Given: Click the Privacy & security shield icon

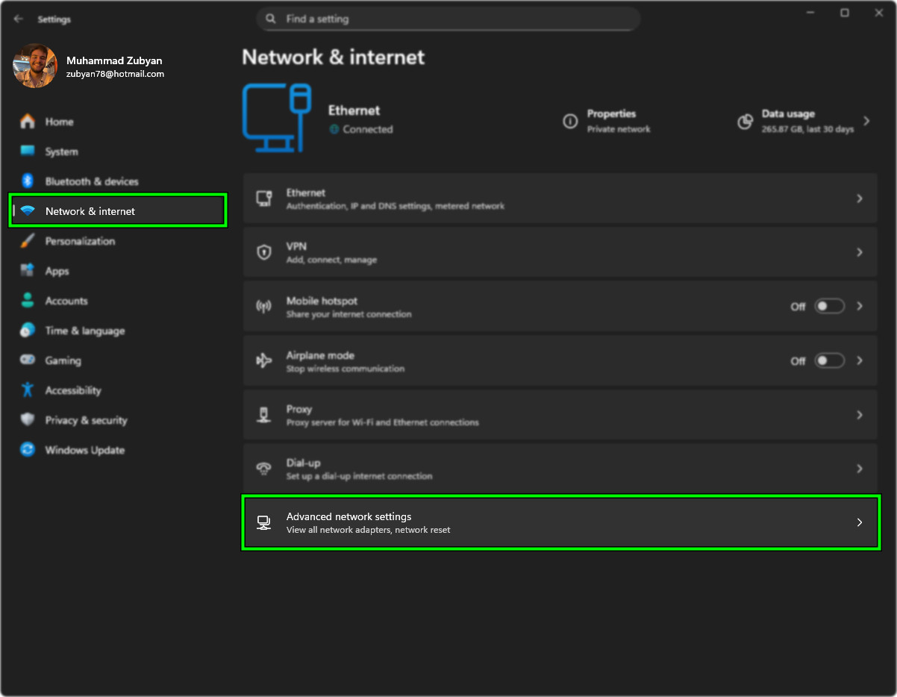Looking at the screenshot, I should click(28, 420).
